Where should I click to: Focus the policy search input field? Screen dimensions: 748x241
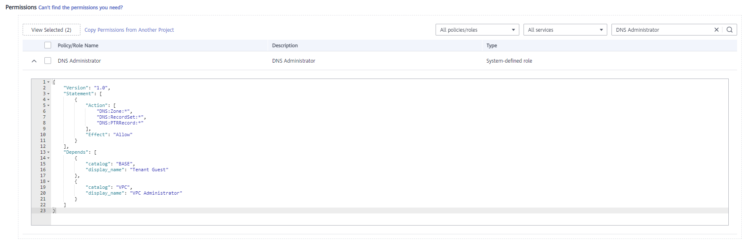[x=662, y=30]
